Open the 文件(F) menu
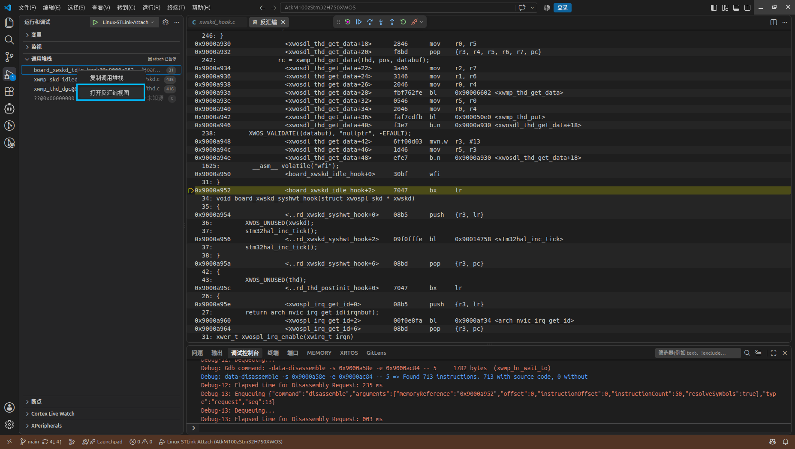 [27, 7]
